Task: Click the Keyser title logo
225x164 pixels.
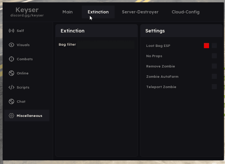Action: click(x=27, y=10)
